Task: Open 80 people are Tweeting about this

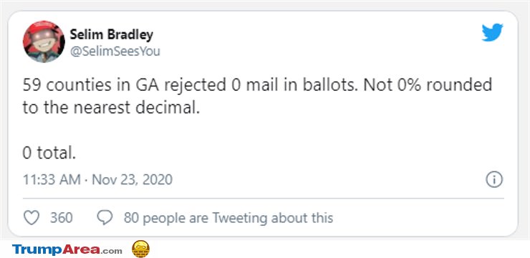Action: [228, 218]
